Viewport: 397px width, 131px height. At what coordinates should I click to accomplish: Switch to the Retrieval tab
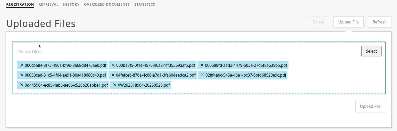click(x=48, y=4)
